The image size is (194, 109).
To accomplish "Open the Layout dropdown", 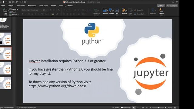I will [x=14, y=9].
